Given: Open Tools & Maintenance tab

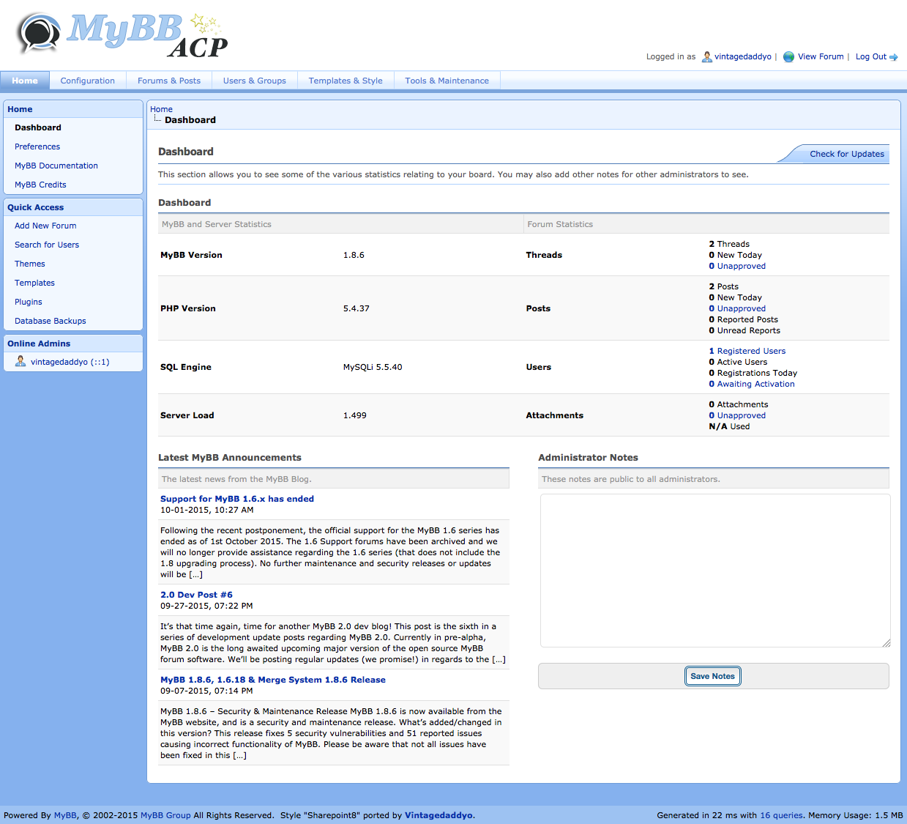Looking at the screenshot, I should point(447,81).
